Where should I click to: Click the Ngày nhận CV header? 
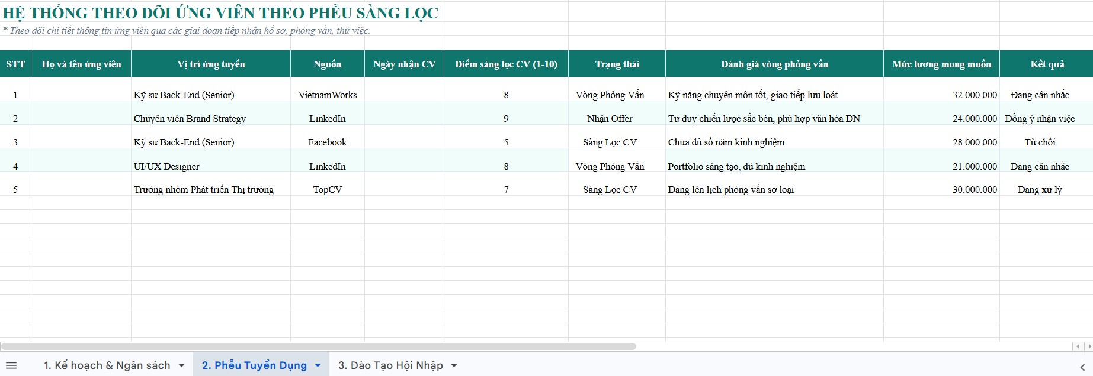(405, 64)
